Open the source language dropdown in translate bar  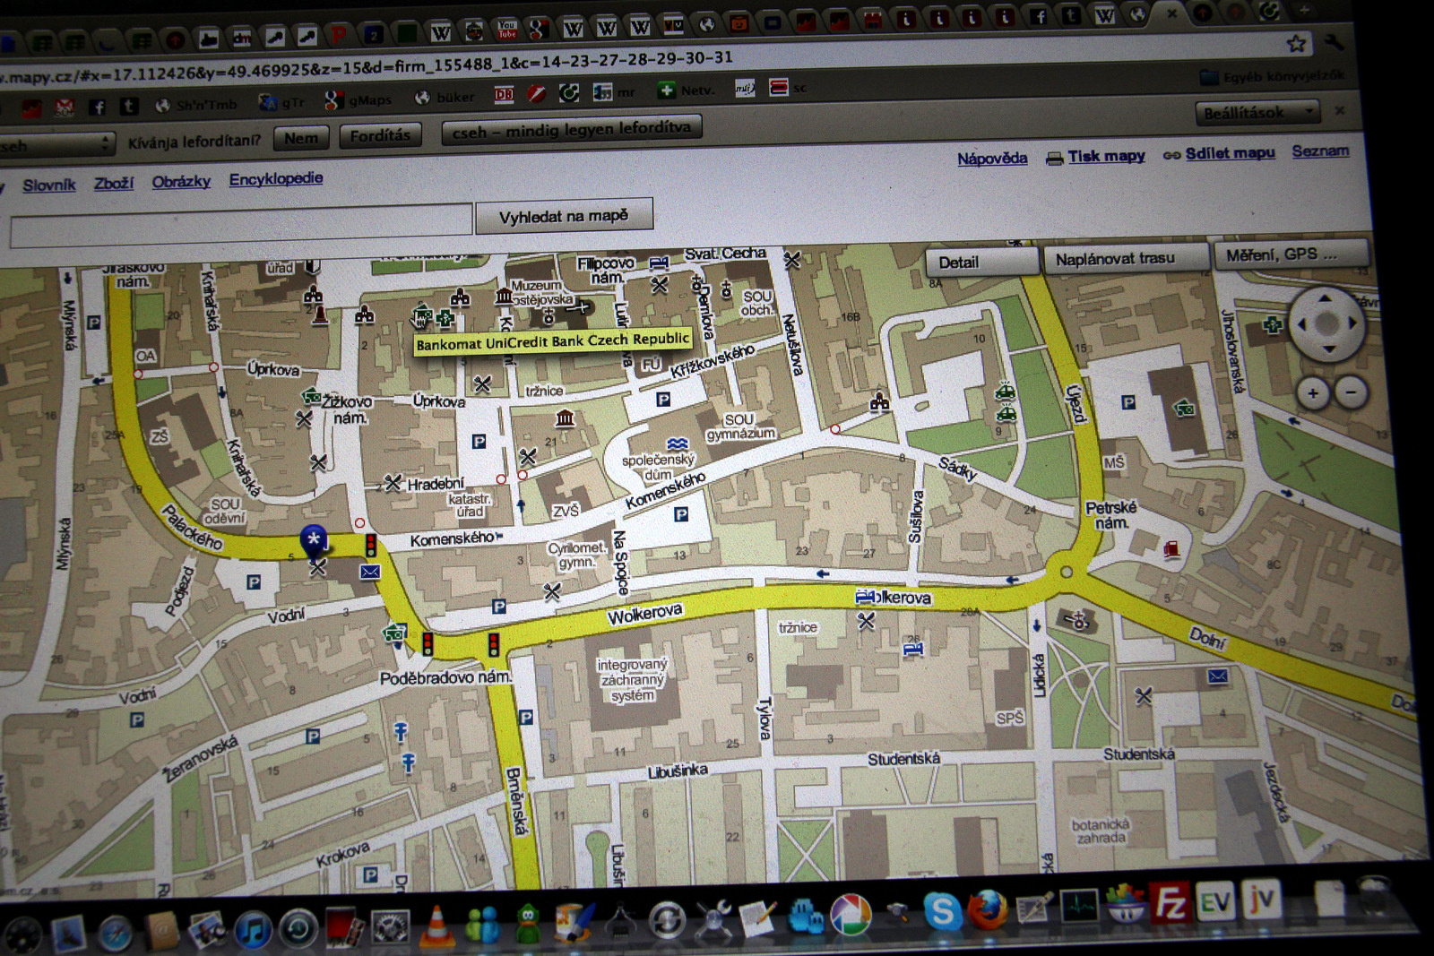(x=56, y=145)
